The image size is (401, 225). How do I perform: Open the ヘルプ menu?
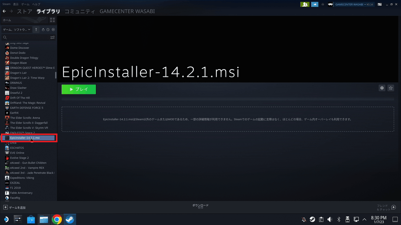tap(36, 4)
